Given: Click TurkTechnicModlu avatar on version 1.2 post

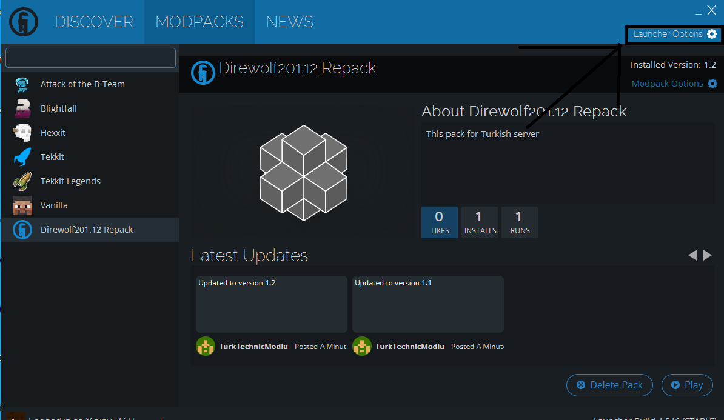Looking at the screenshot, I should (x=206, y=346).
